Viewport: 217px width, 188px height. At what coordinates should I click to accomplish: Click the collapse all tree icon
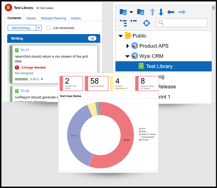pyautogui.click(x=134, y=21)
